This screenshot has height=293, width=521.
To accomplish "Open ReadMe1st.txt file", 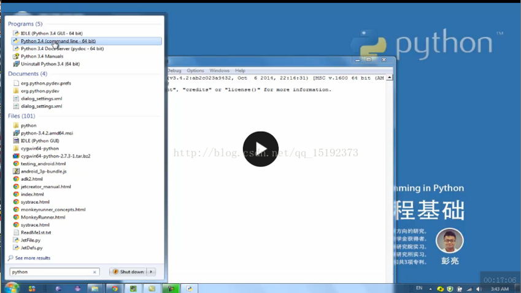I will (36, 232).
